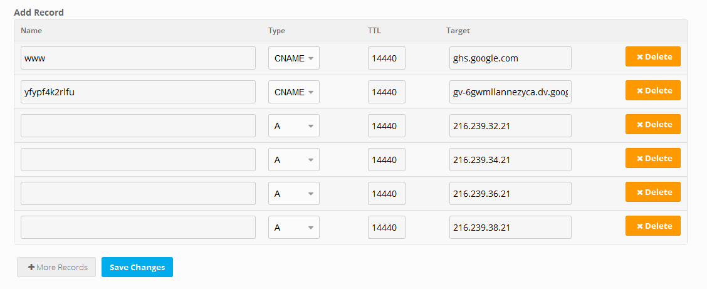Focus the ghs.google.com target field
This screenshot has width=707, height=289.
tap(510, 58)
